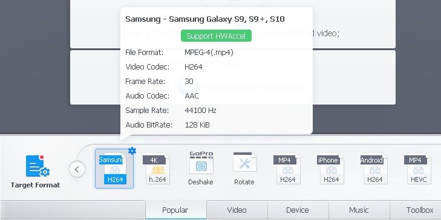This screenshot has width=441, height=220.
Task: Switch to the Popular tab
Action: click(175, 210)
